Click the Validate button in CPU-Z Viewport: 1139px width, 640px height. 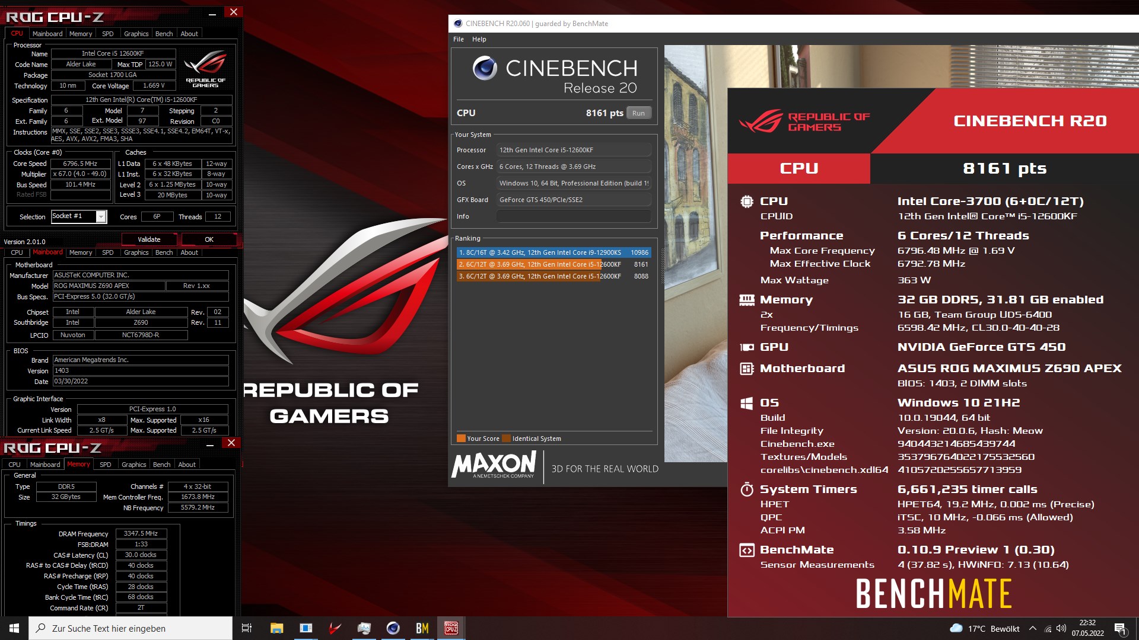tap(149, 239)
